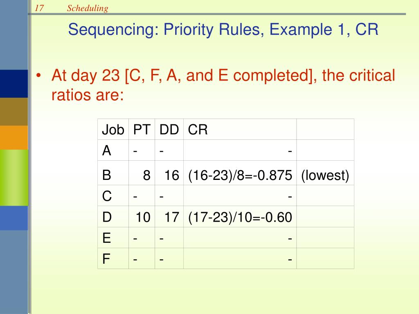Click the '(lowest)' cell in row B
Screen dimensions: 419x314
[325, 175]
